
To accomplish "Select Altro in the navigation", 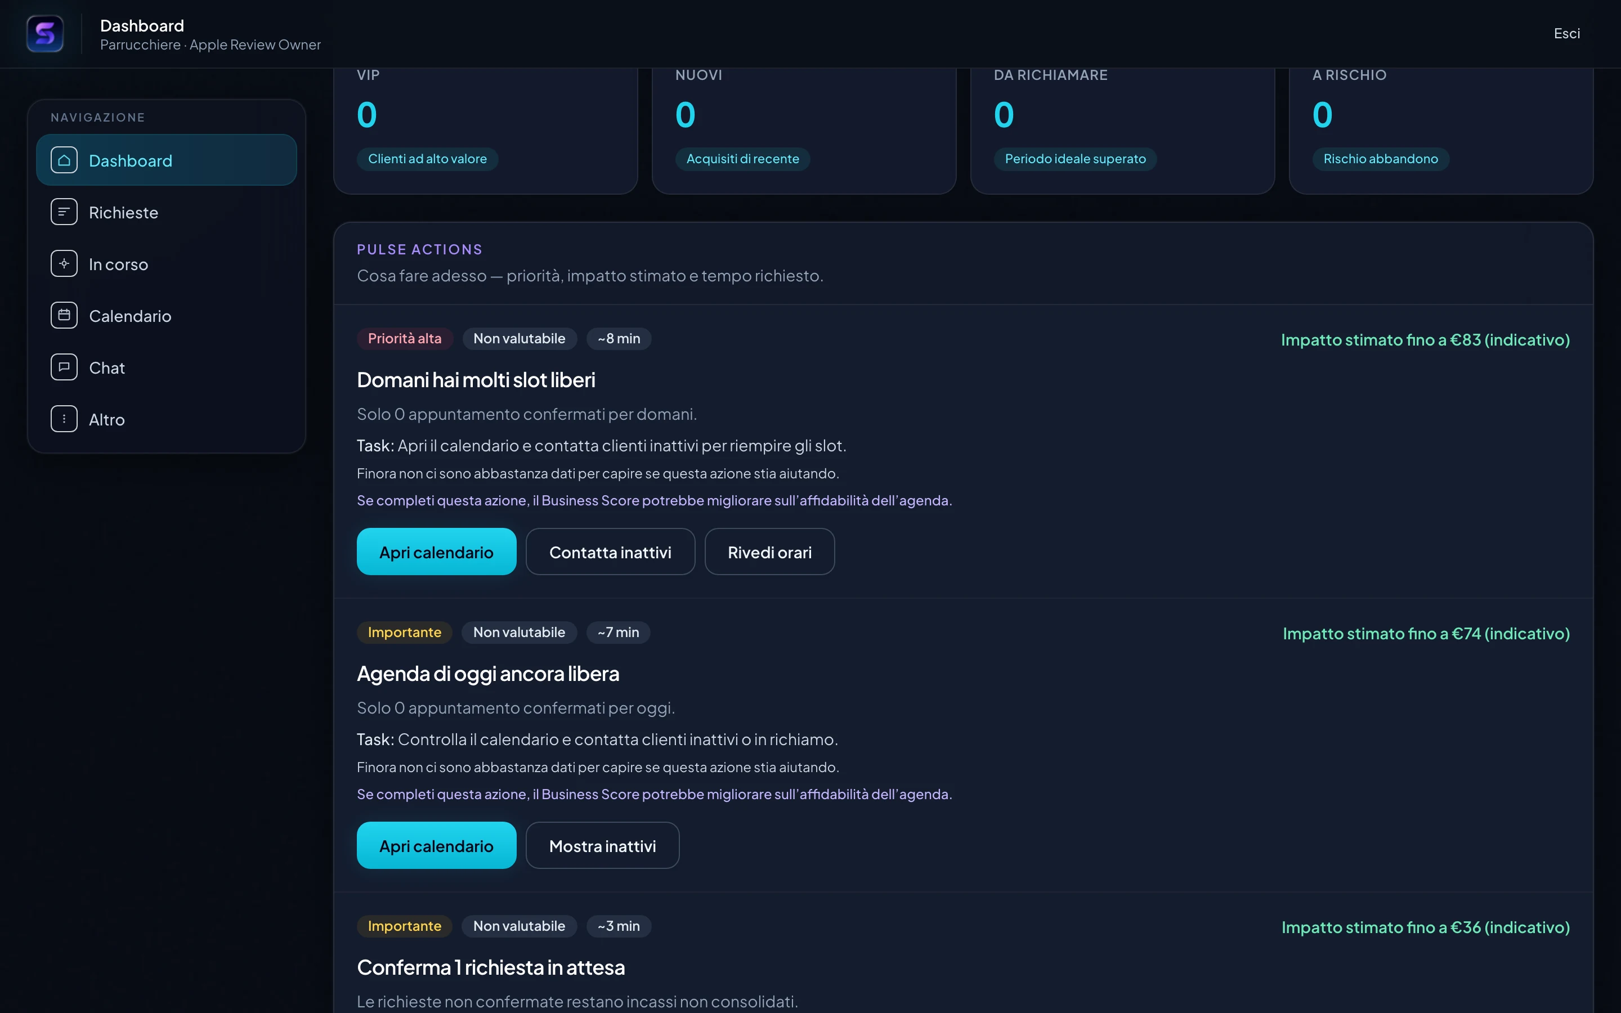I will [166, 419].
